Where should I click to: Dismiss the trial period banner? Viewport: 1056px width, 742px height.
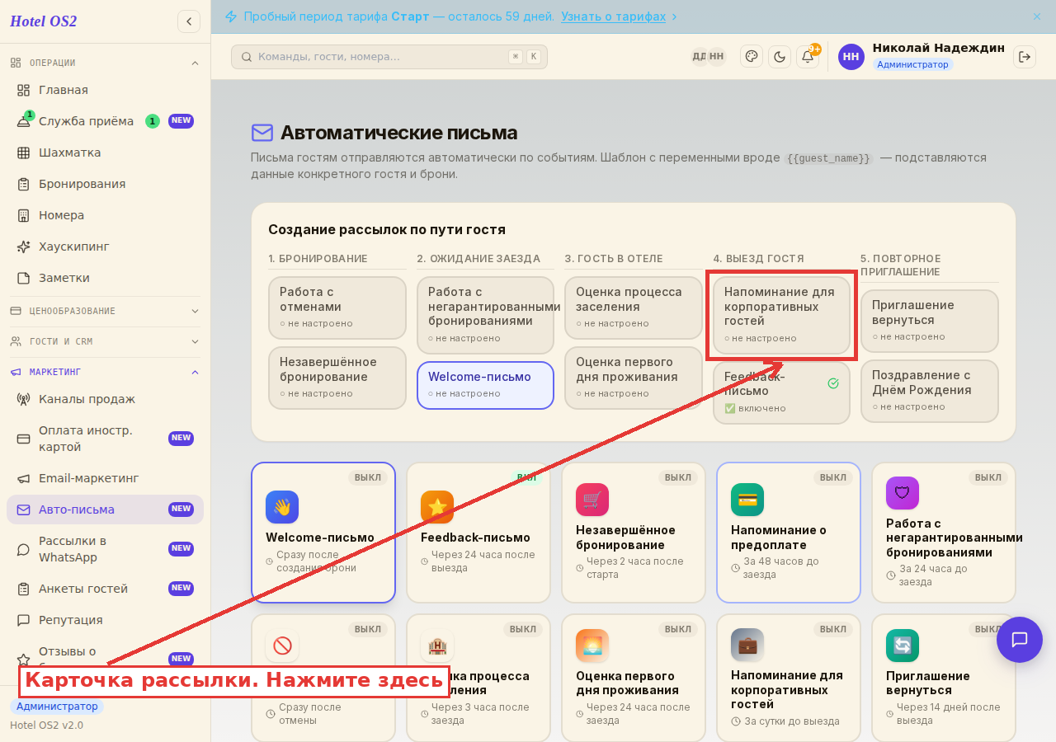tap(1037, 16)
